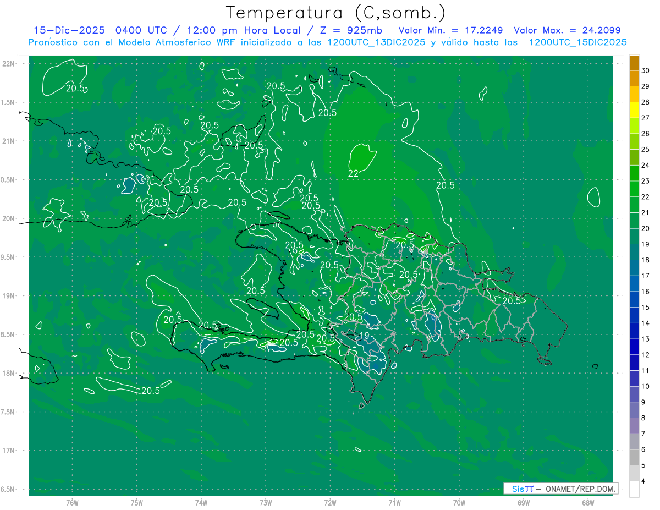Click the white colorbar swatch below 4
Image resolution: width=660 pixels, height=510 pixels.
pyautogui.click(x=634, y=489)
